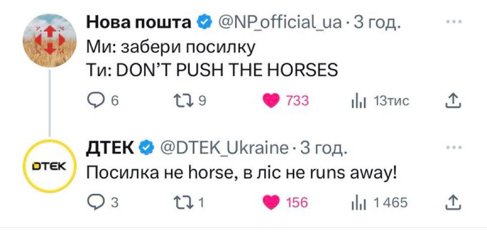Share the Нова пошта tweet
The height and width of the screenshot is (236, 487).
[x=453, y=101]
